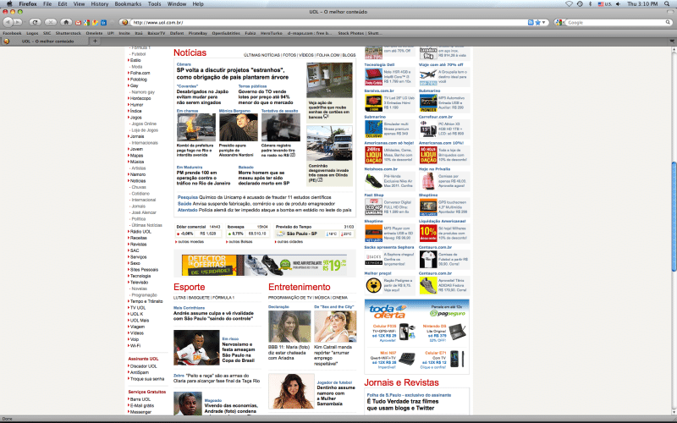Screen dimensions: 677x423
Task: Click the São Paulo soccer player photo
Action: tap(196, 348)
